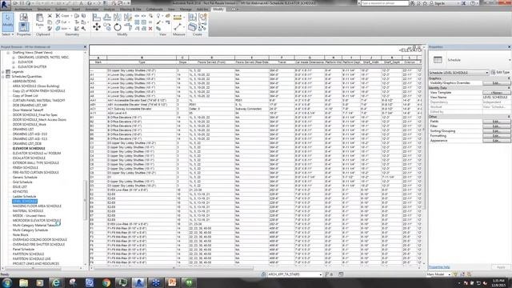Click Edit button for Fields
The image size is (512, 288).
pyautogui.click(x=496, y=122)
